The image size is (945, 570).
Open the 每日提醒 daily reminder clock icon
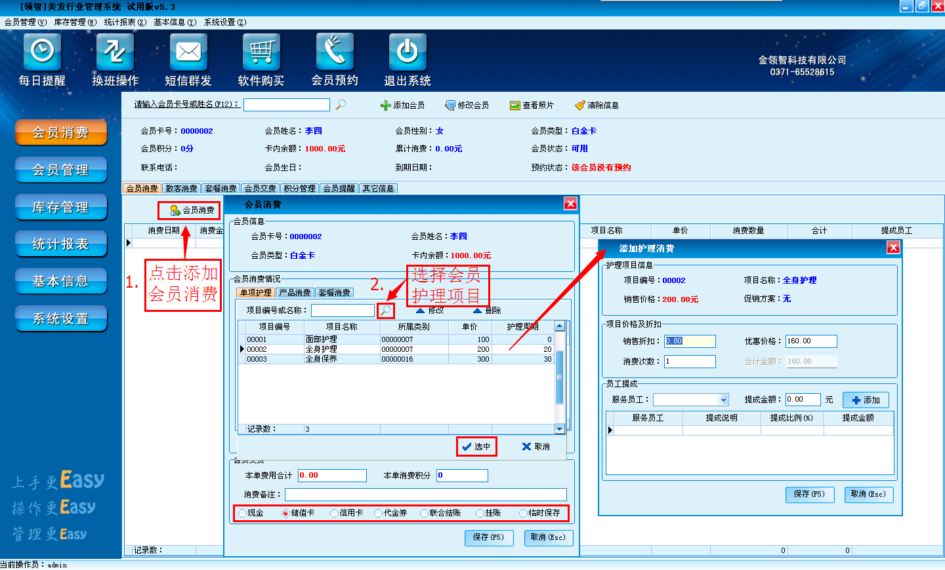(x=42, y=52)
